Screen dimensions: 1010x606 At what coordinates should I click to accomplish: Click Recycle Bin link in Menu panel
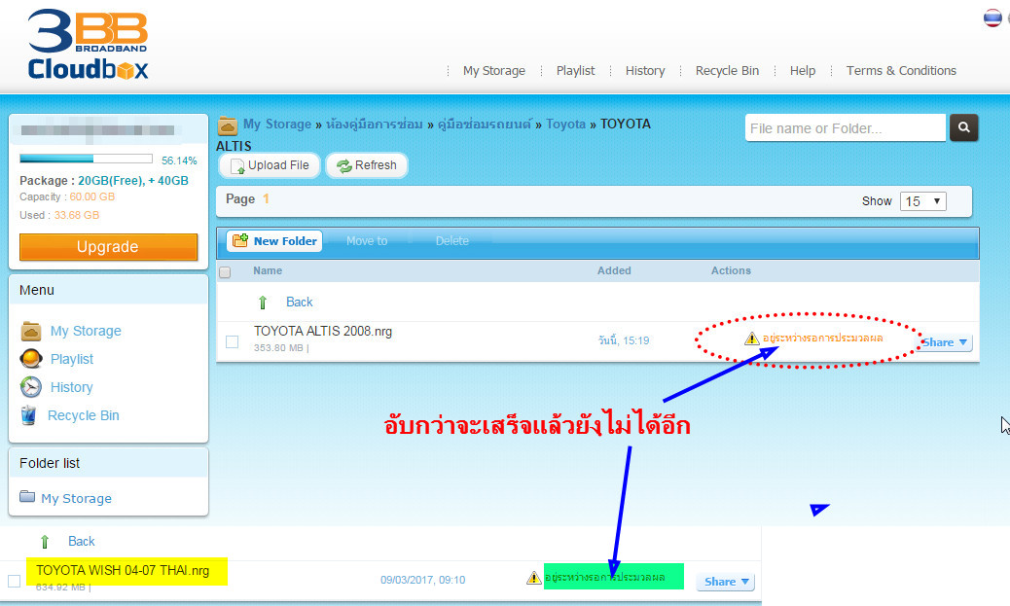pyautogui.click(x=83, y=416)
